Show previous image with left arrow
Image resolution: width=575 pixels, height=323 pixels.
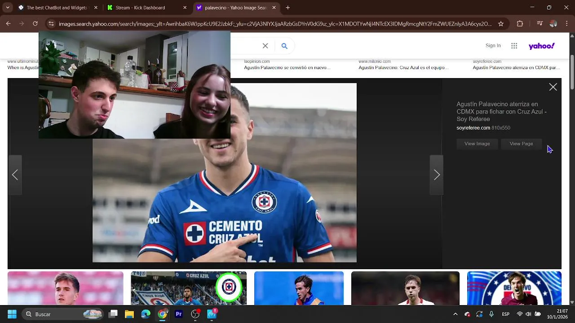[15, 175]
